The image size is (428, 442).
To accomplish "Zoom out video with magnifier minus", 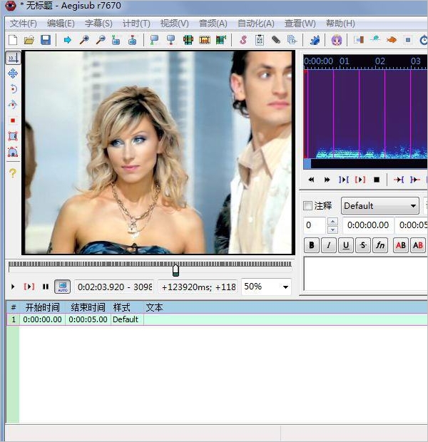I will click(101, 40).
